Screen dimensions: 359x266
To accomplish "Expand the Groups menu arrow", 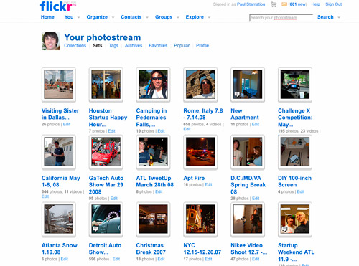I will click(x=178, y=17).
